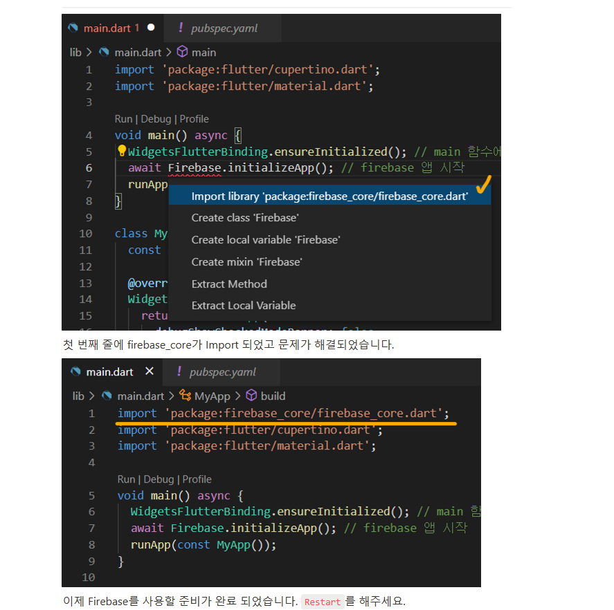The width and height of the screenshot is (614, 610).
Task: Open the MyApp breadcrumb in the lower editor
Action: (x=213, y=396)
